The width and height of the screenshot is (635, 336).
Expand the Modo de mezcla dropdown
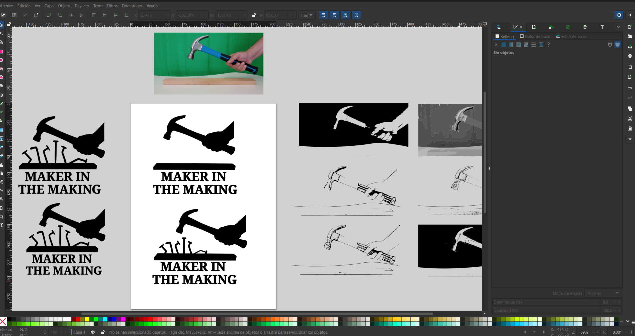603,293
